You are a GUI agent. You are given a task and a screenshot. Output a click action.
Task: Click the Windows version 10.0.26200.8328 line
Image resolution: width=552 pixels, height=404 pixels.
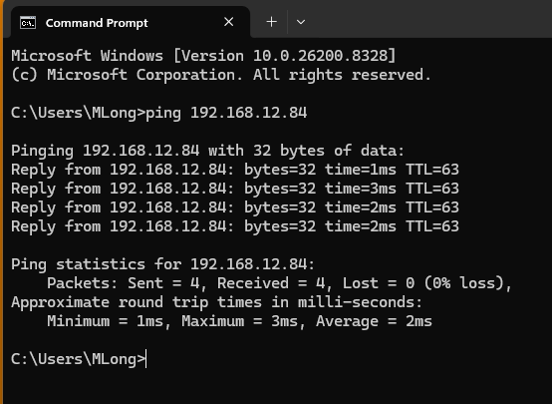203,56
